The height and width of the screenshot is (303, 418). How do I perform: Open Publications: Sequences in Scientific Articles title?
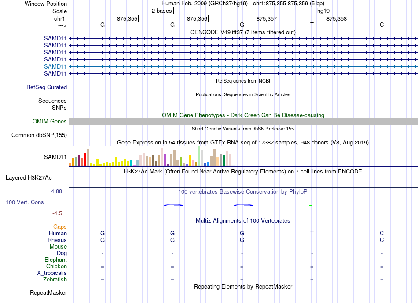(x=243, y=94)
